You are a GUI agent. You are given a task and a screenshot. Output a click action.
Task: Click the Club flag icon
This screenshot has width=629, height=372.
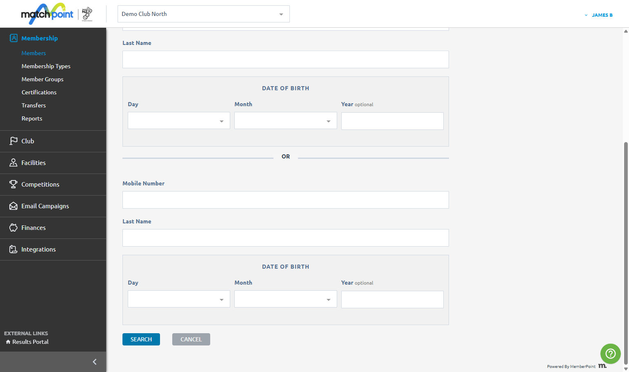tap(13, 141)
